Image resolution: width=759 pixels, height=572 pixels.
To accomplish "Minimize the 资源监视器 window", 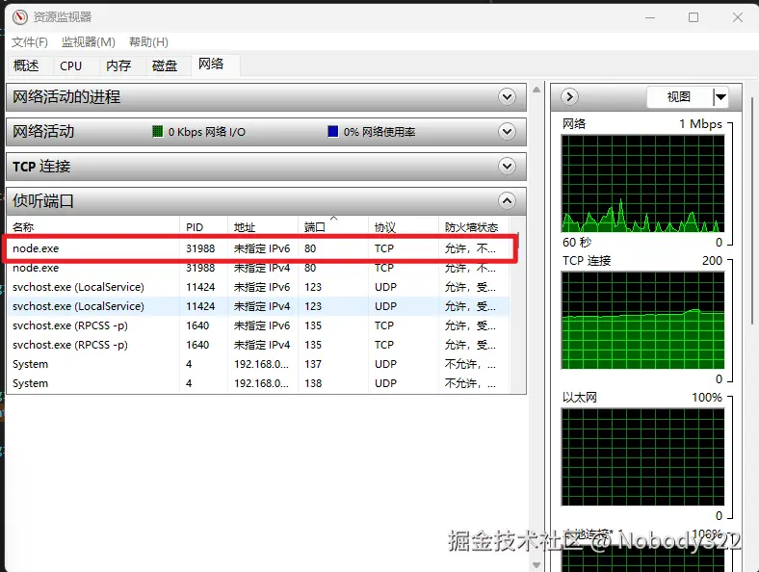I will tap(650, 17).
